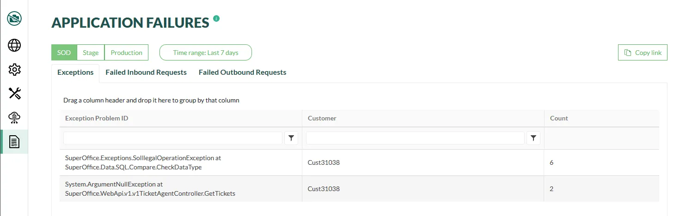Focus the Exception Problem ID filter text box
This screenshot has width=674, height=216.
[x=172, y=138]
